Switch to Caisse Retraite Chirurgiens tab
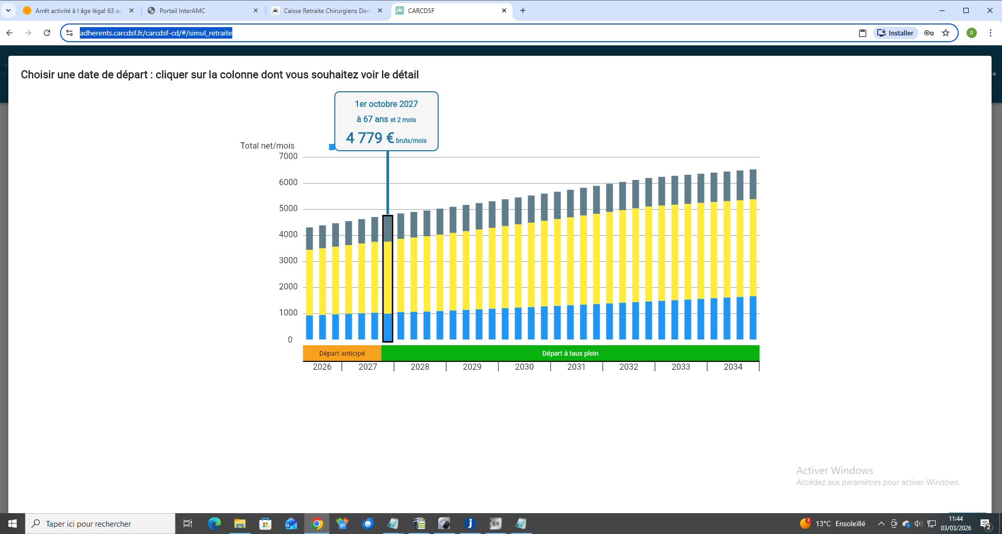 point(326,10)
